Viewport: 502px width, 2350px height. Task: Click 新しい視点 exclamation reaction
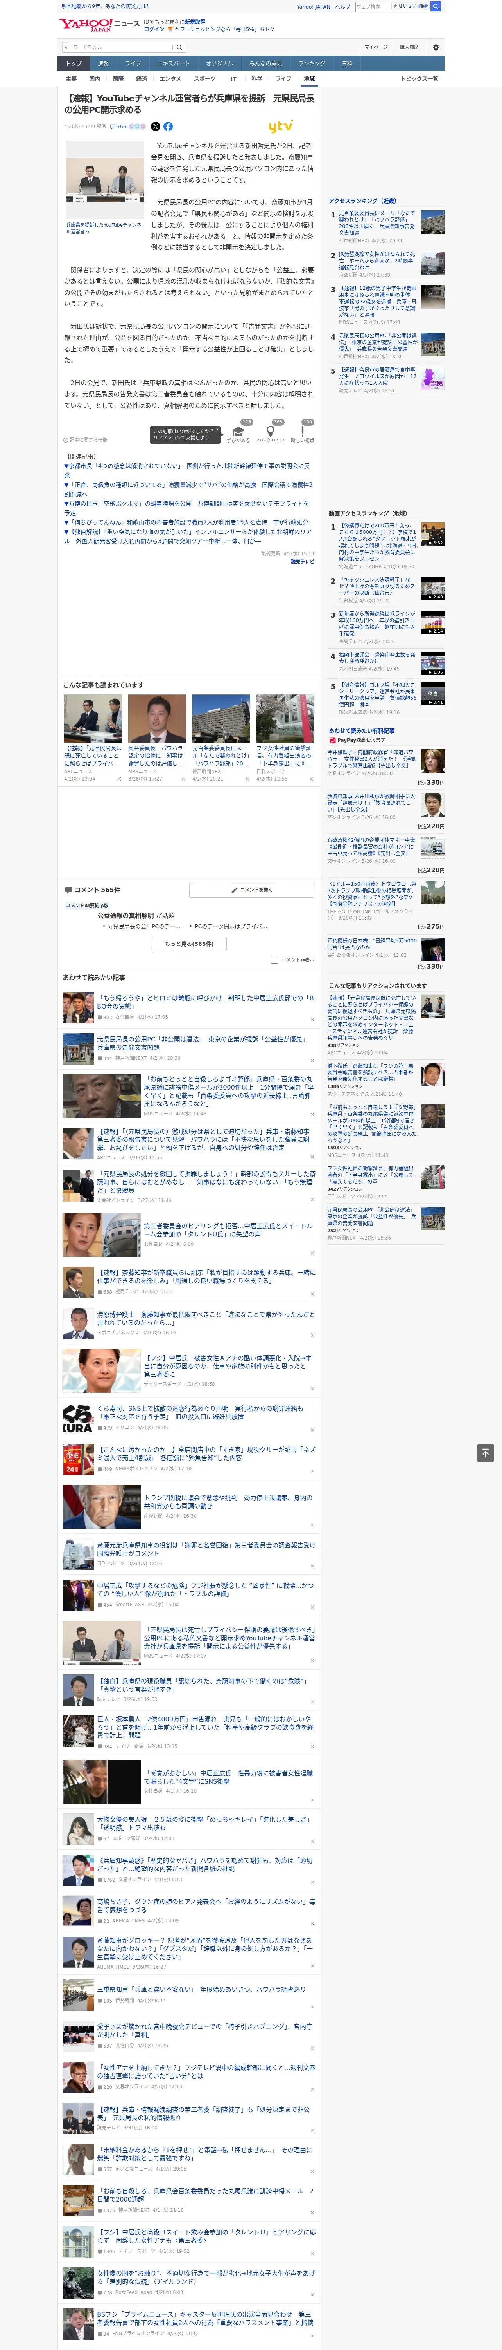pos(303,432)
